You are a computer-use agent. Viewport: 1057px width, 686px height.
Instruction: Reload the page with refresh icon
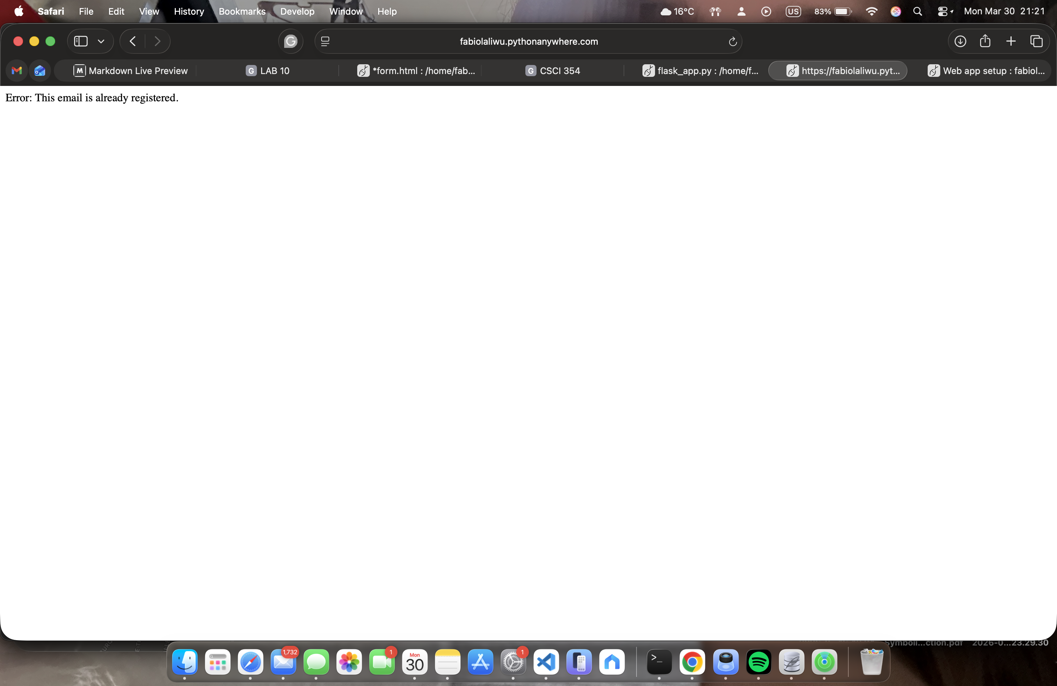tap(732, 42)
